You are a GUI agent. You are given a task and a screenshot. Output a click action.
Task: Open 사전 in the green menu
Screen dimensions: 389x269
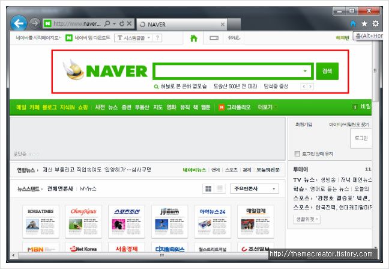pyautogui.click(x=100, y=107)
